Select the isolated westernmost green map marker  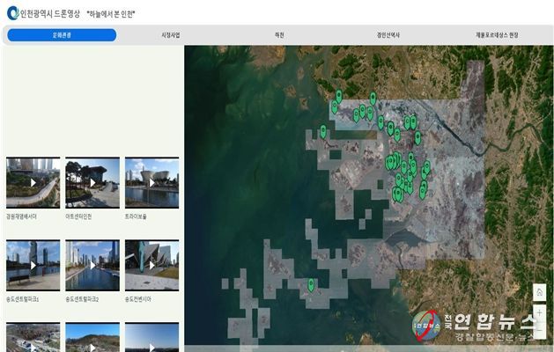click(x=323, y=131)
